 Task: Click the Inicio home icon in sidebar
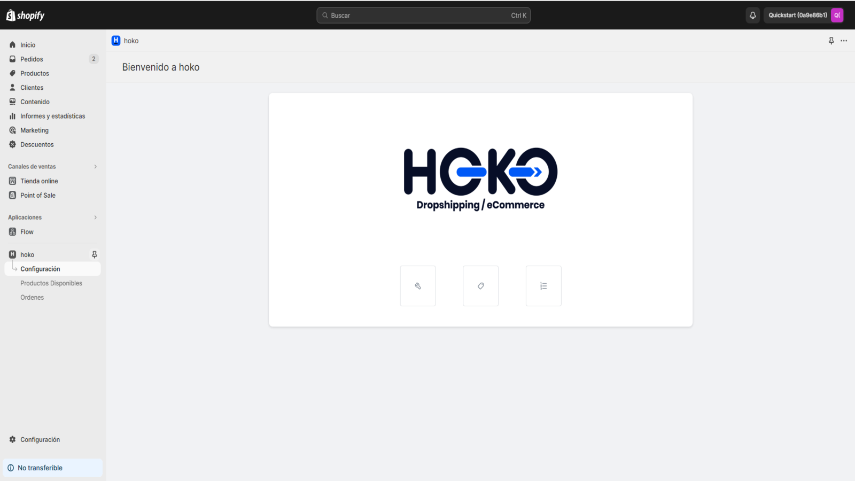coord(12,45)
